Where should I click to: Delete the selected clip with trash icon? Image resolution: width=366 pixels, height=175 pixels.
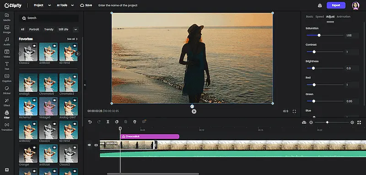pyautogui.click(x=135, y=122)
